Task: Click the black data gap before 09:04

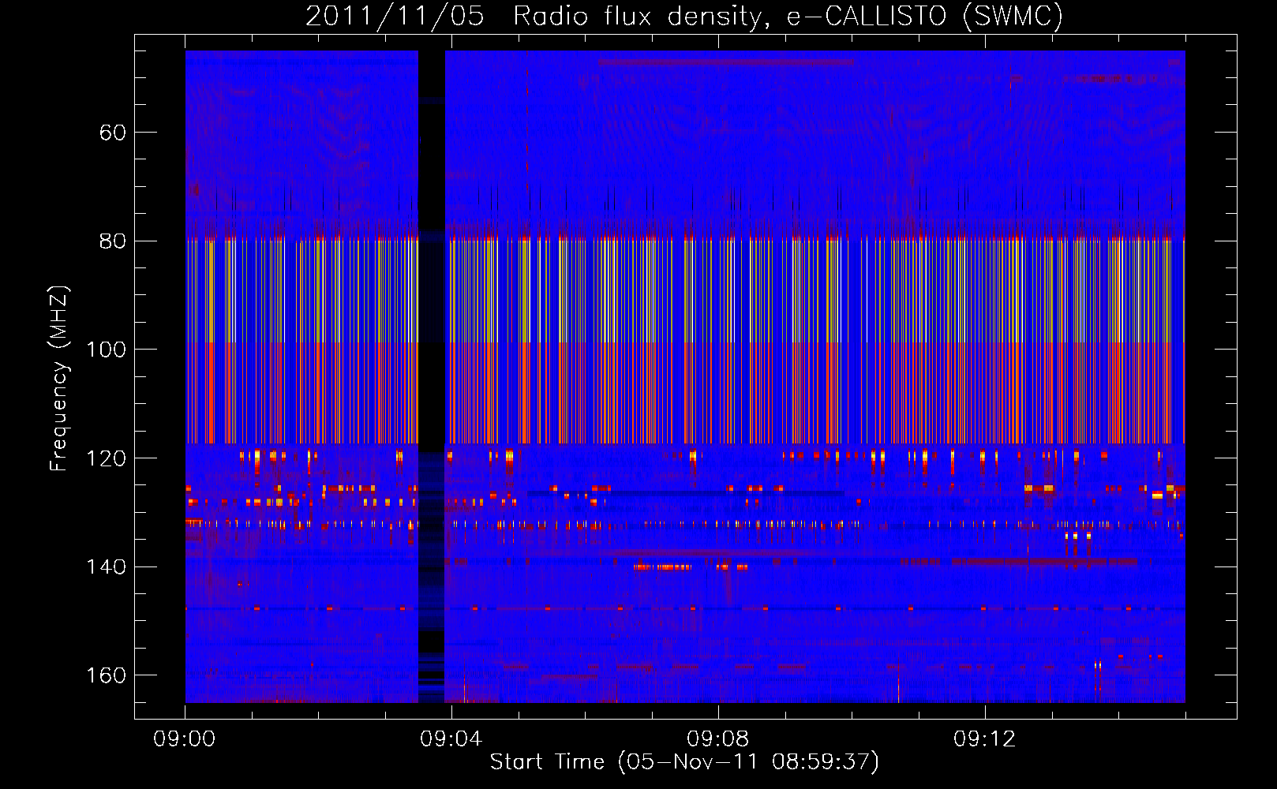Action: point(432,376)
